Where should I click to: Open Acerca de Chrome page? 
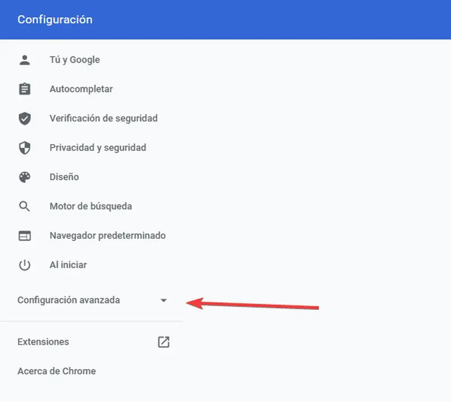point(56,371)
